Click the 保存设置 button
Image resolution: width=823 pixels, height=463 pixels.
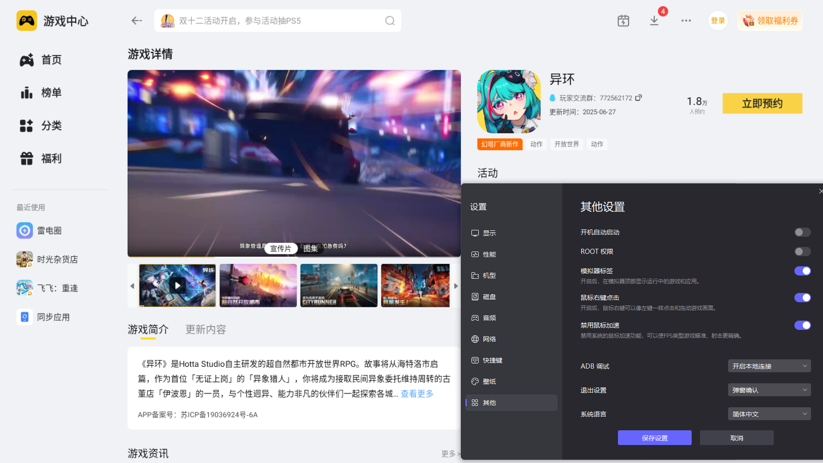click(654, 438)
